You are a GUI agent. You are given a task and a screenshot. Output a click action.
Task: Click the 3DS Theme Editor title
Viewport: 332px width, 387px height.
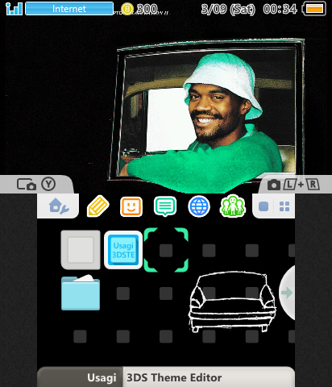174,377
